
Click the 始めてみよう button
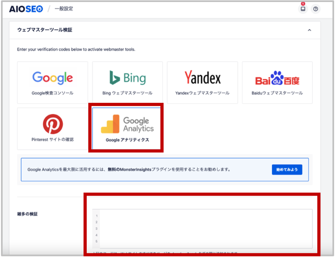pyautogui.click(x=287, y=170)
